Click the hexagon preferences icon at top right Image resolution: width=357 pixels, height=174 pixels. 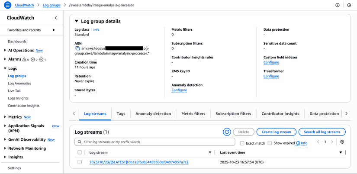click(349, 5)
